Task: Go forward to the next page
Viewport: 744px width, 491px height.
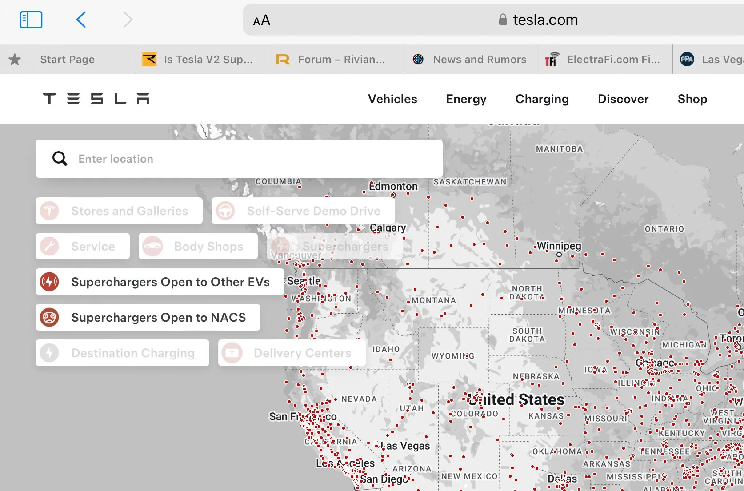Action: pos(128,20)
